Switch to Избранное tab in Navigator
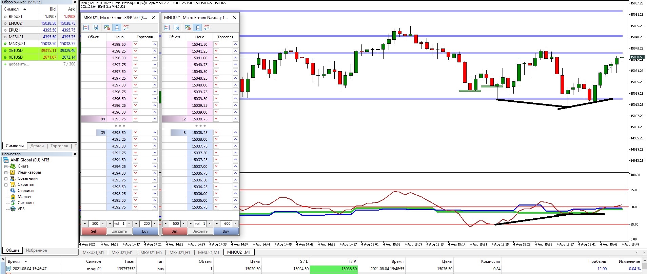 pos(37,250)
